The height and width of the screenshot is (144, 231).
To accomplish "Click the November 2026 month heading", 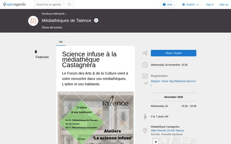I will pyautogui.click(x=174, y=97).
